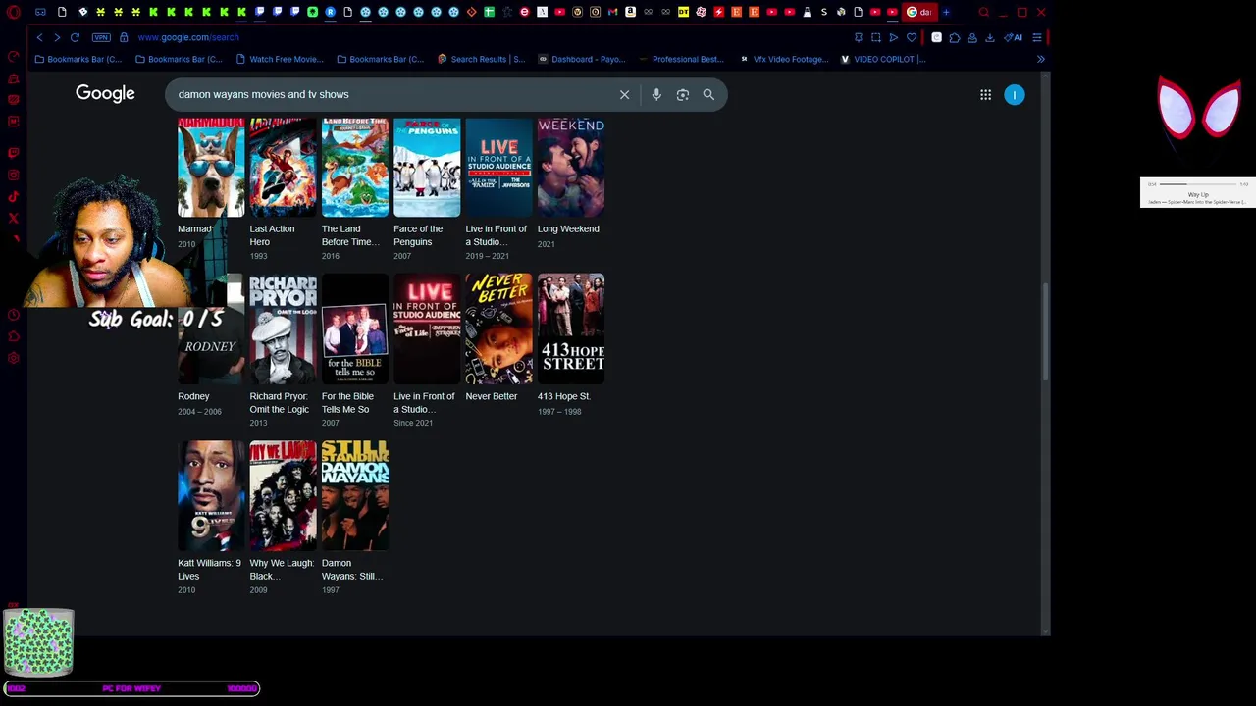Open TikTok in the browser sidebar
Viewport: 1256px width, 706px height.
pos(14,197)
